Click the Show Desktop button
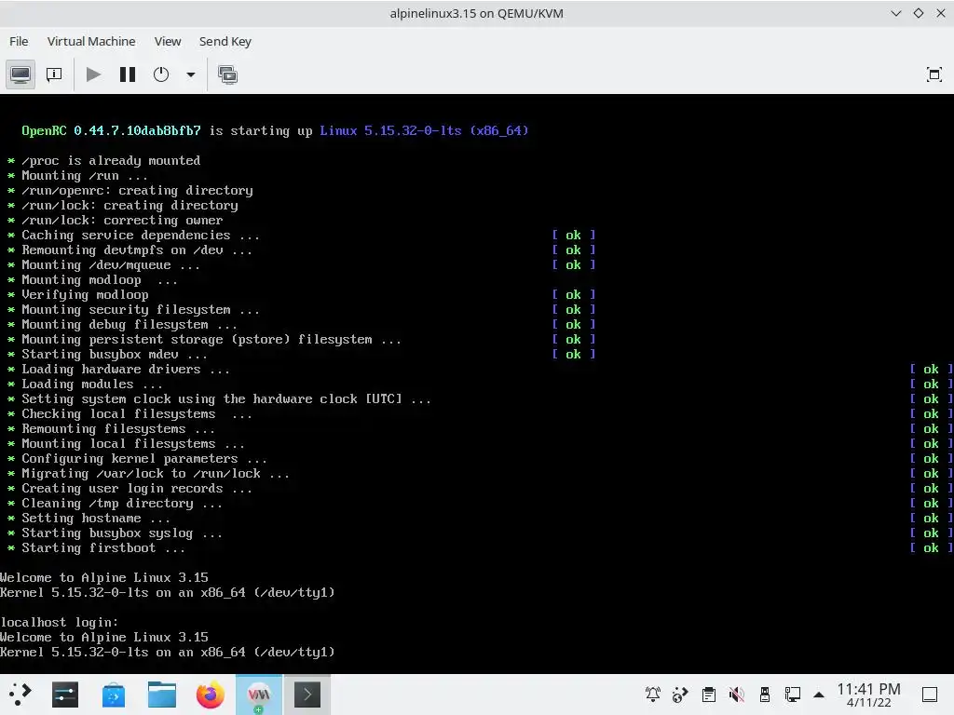This screenshot has height=715, width=954. (x=930, y=695)
